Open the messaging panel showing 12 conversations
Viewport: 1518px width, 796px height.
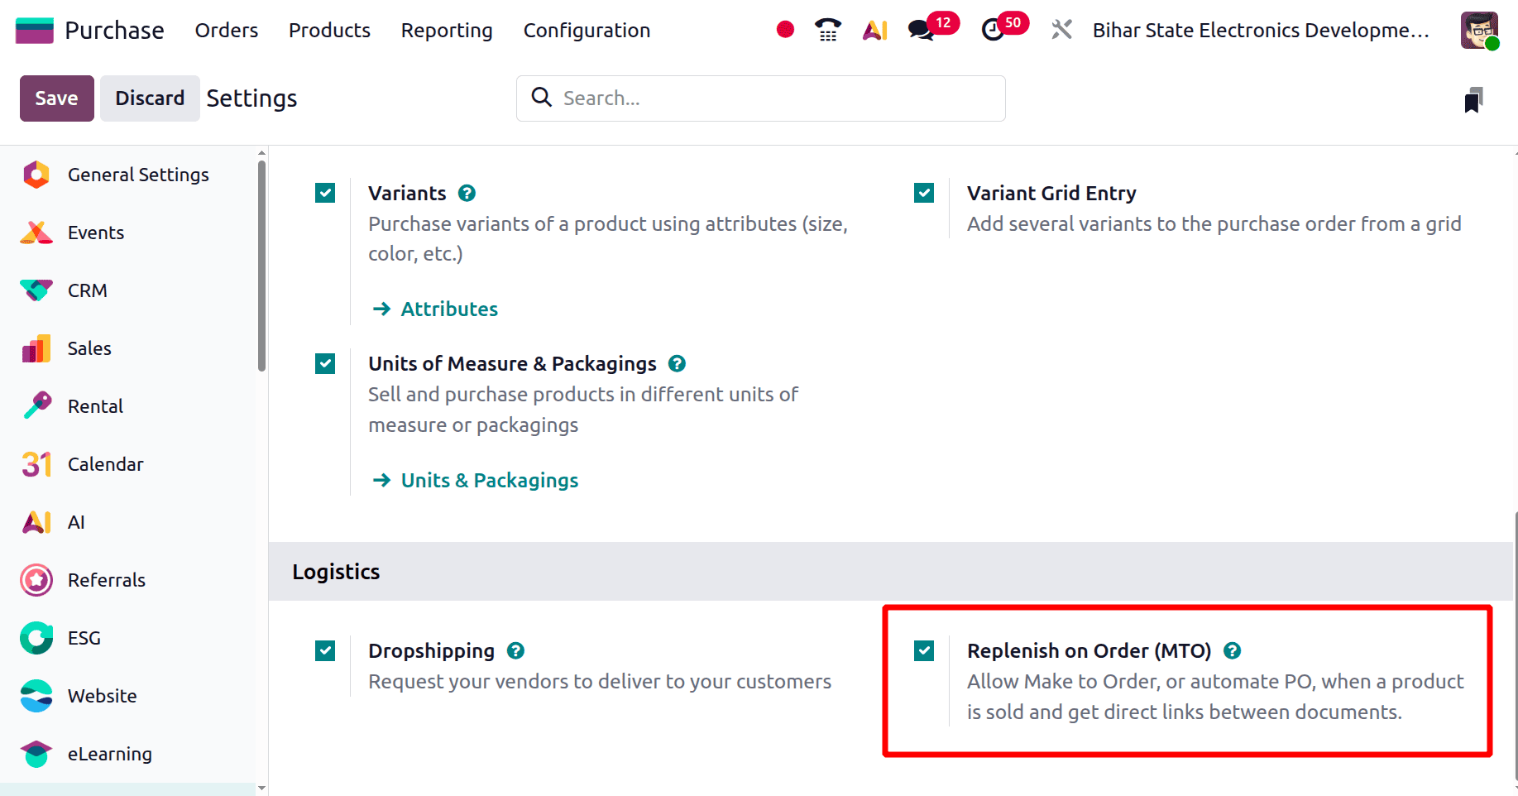coord(921,30)
